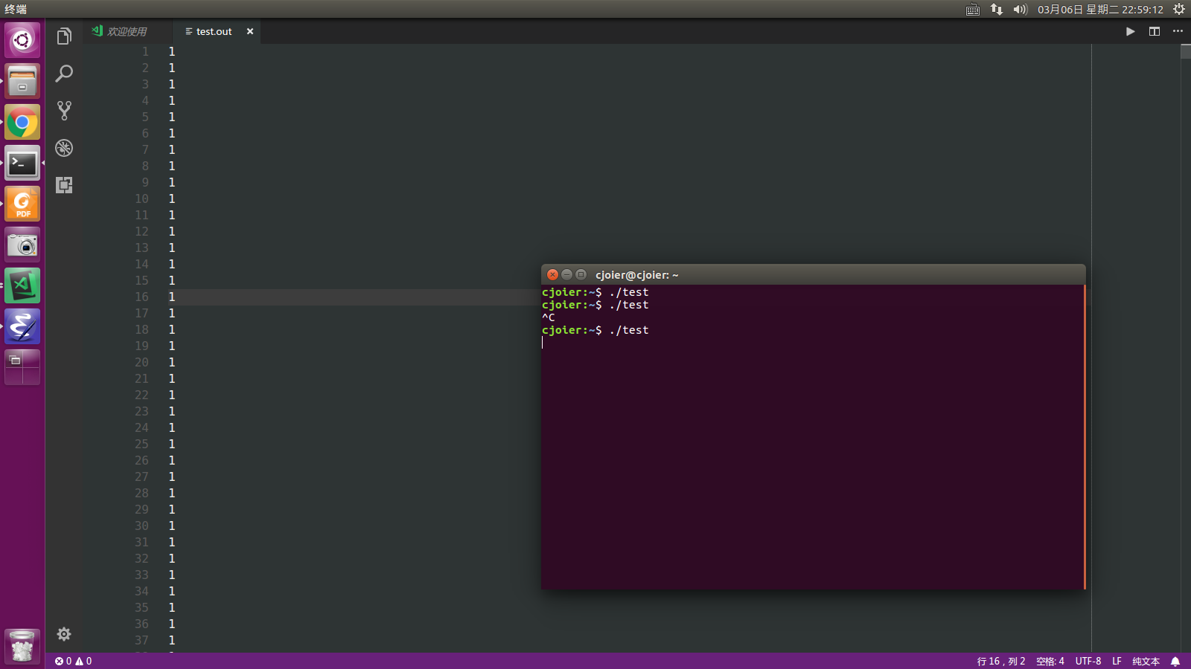Change the file encoding by clicking UTF-8
Image resolution: width=1191 pixels, height=669 pixels.
tap(1088, 661)
